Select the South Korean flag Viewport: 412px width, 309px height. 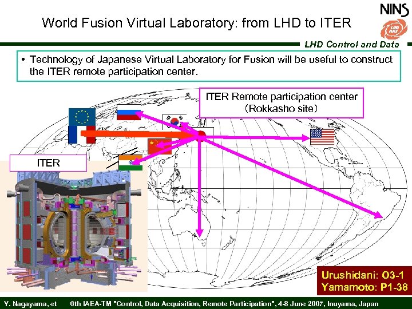point(175,121)
